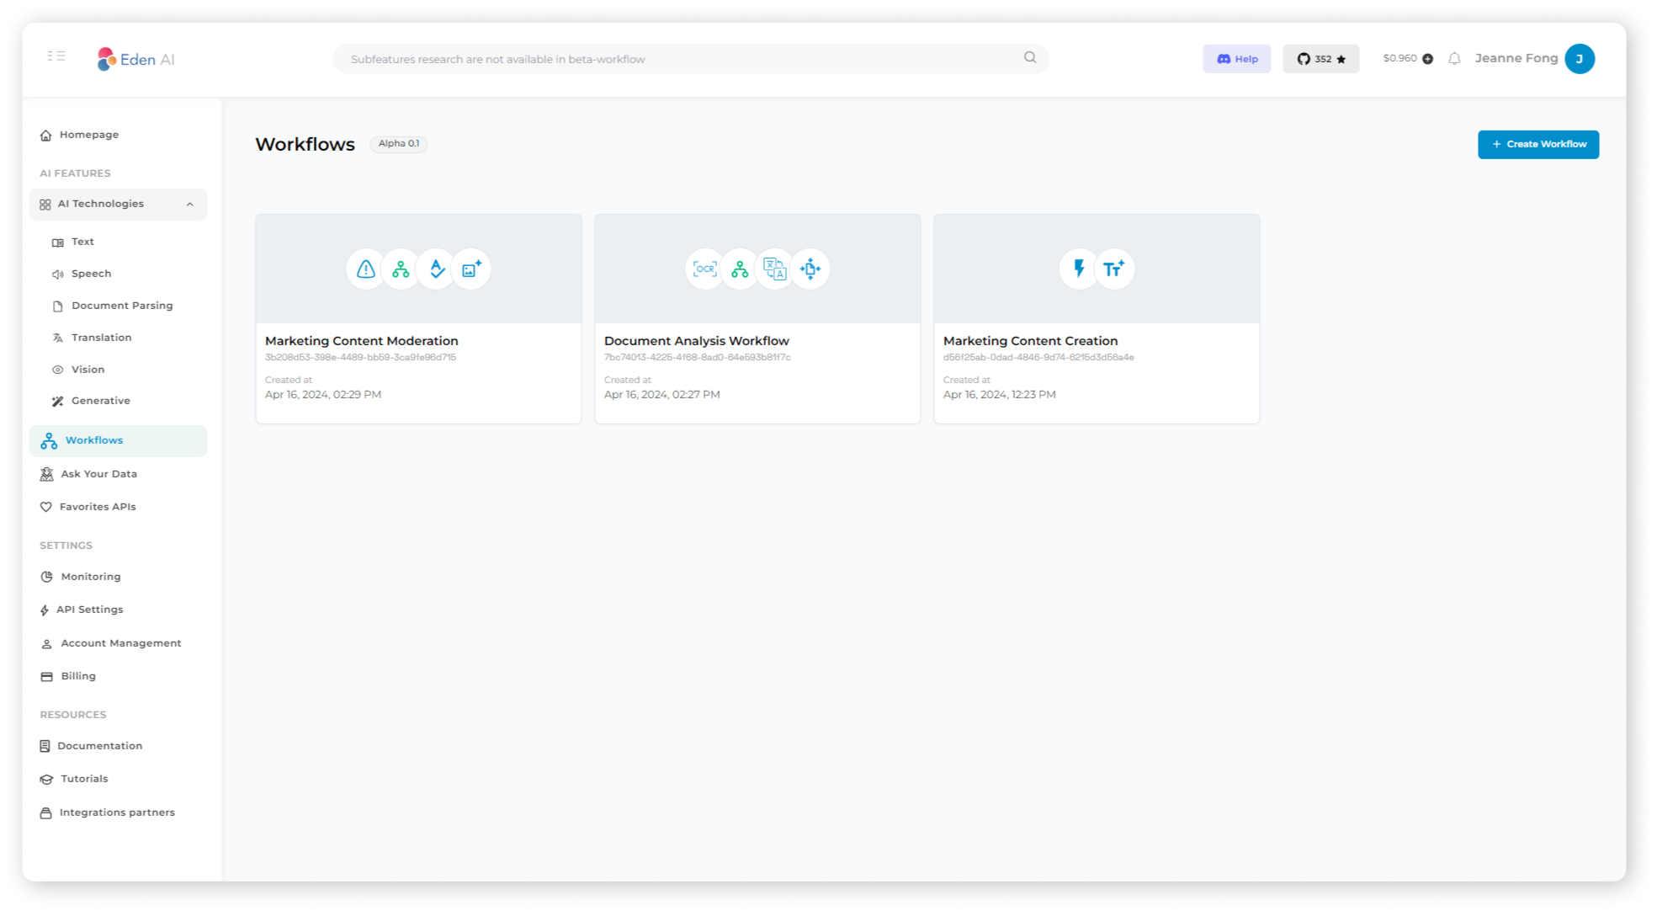
Task: Click the Create Workflow button
Action: tap(1538, 144)
